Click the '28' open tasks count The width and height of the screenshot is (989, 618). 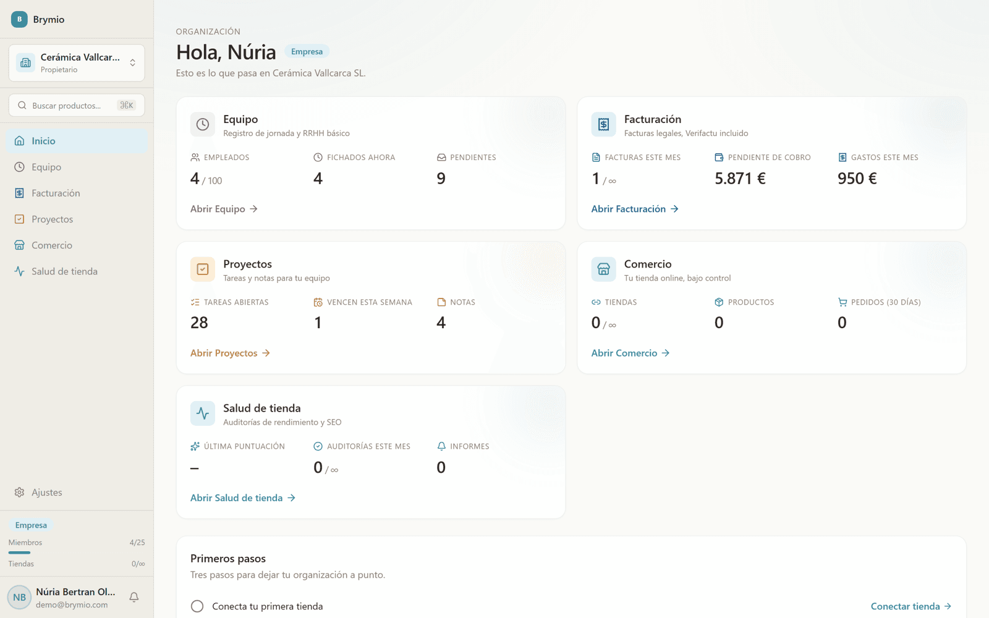[199, 323]
